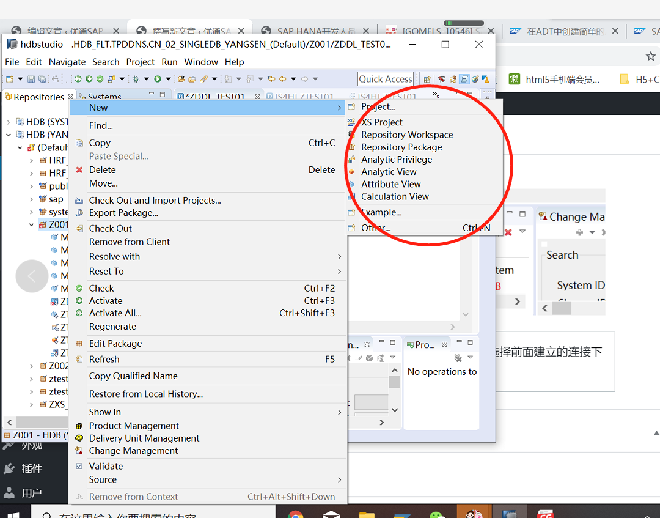Choose Export Package from the context menu
The width and height of the screenshot is (660, 518).
[x=123, y=213]
